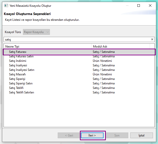Maximize the shortcut creation dialog
158x144 pixels.
pyautogui.click(x=139, y=6)
